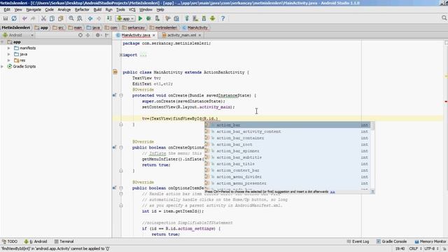Click the Redo arrow icon
This screenshot has width=448, height=252.
(x=33, y=19)
